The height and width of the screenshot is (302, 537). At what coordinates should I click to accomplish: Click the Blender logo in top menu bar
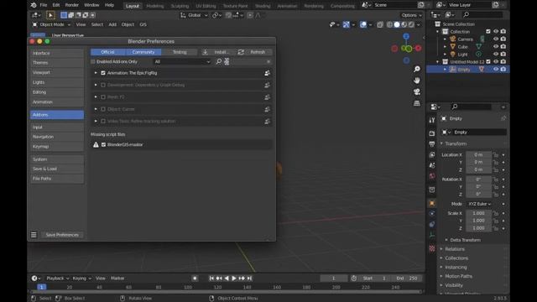pyautogui.click(x=34, y=5)
